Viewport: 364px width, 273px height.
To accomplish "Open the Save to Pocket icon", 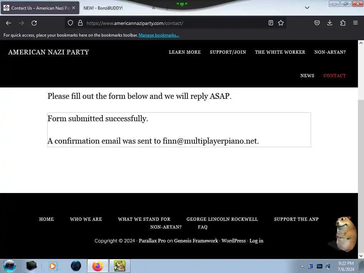I will pyautogui.click(x=317, y=23).
